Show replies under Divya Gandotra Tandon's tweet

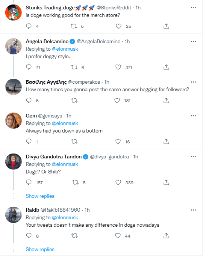40,196
